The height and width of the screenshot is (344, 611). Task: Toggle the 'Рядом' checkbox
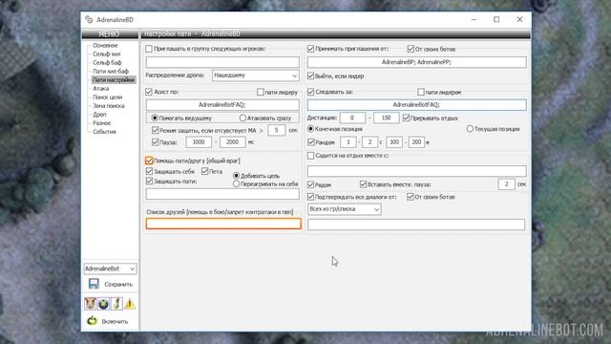pos(310,184)
